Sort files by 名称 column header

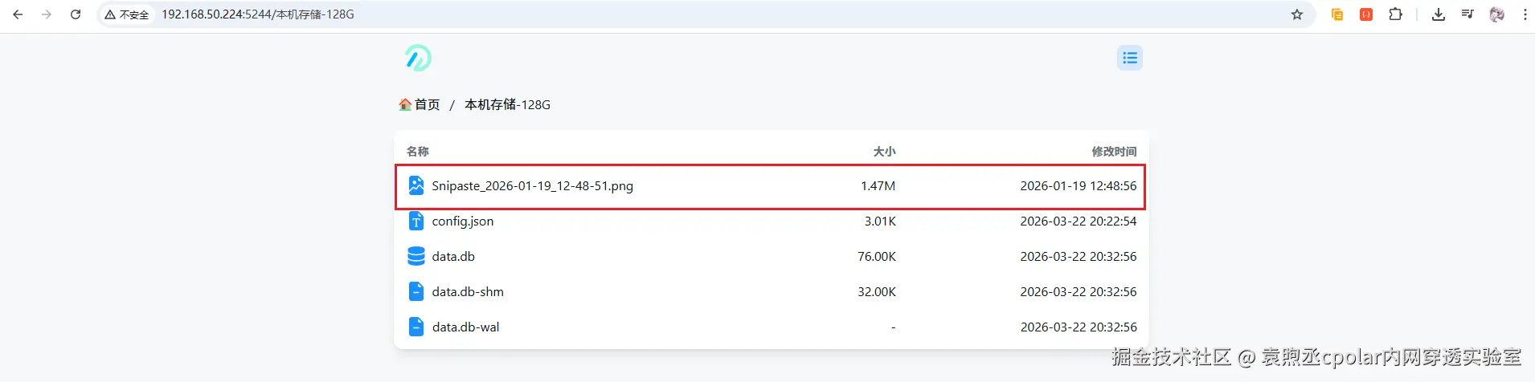pos(418,151)
